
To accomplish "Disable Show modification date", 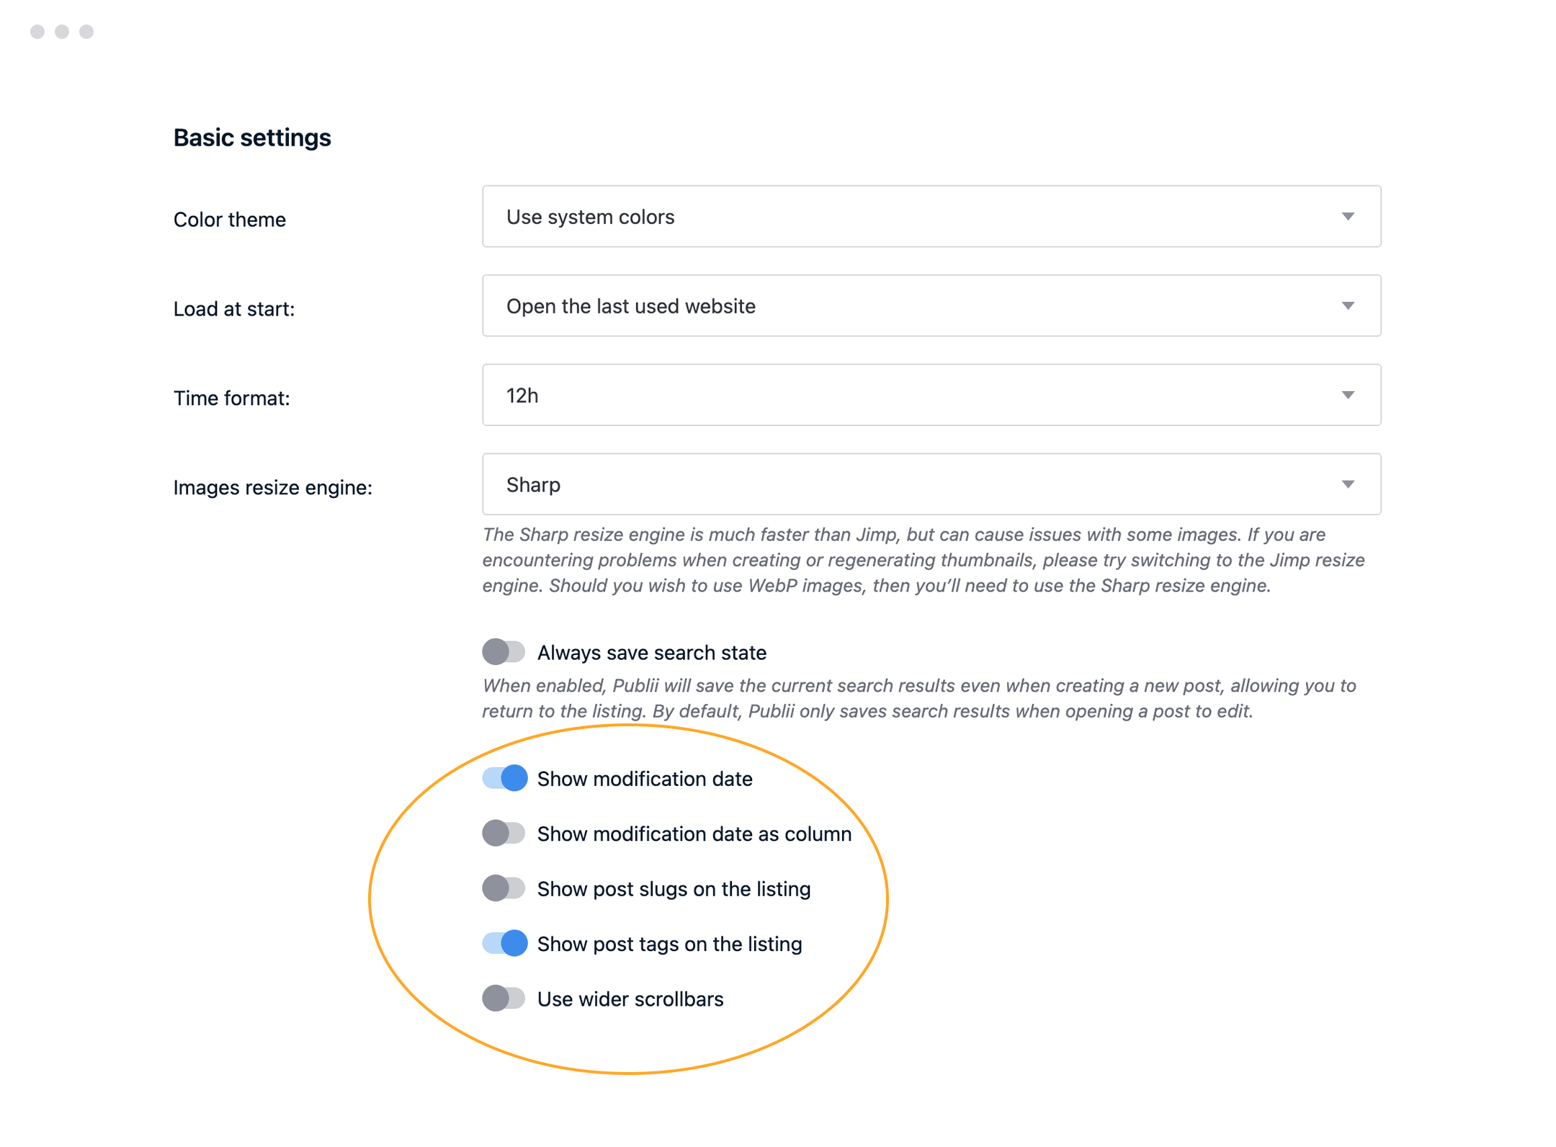I will (504, 779).
